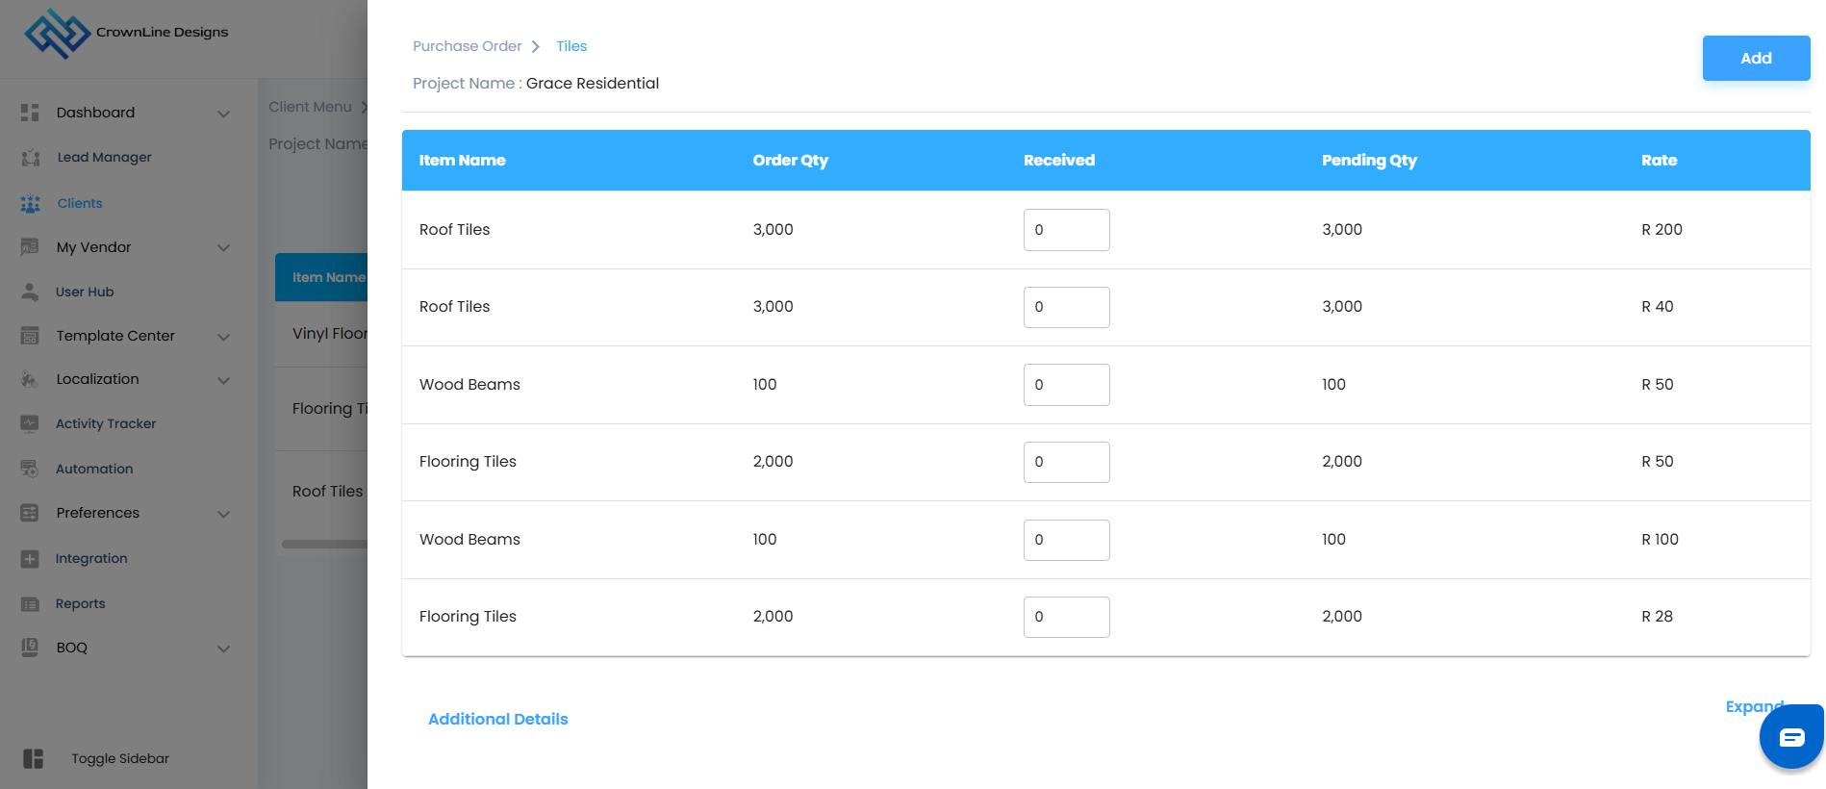The width and height of the screenshot is (1826, 789).
Task: Click the User Hub person icon
Action: [x=30, y=292]
